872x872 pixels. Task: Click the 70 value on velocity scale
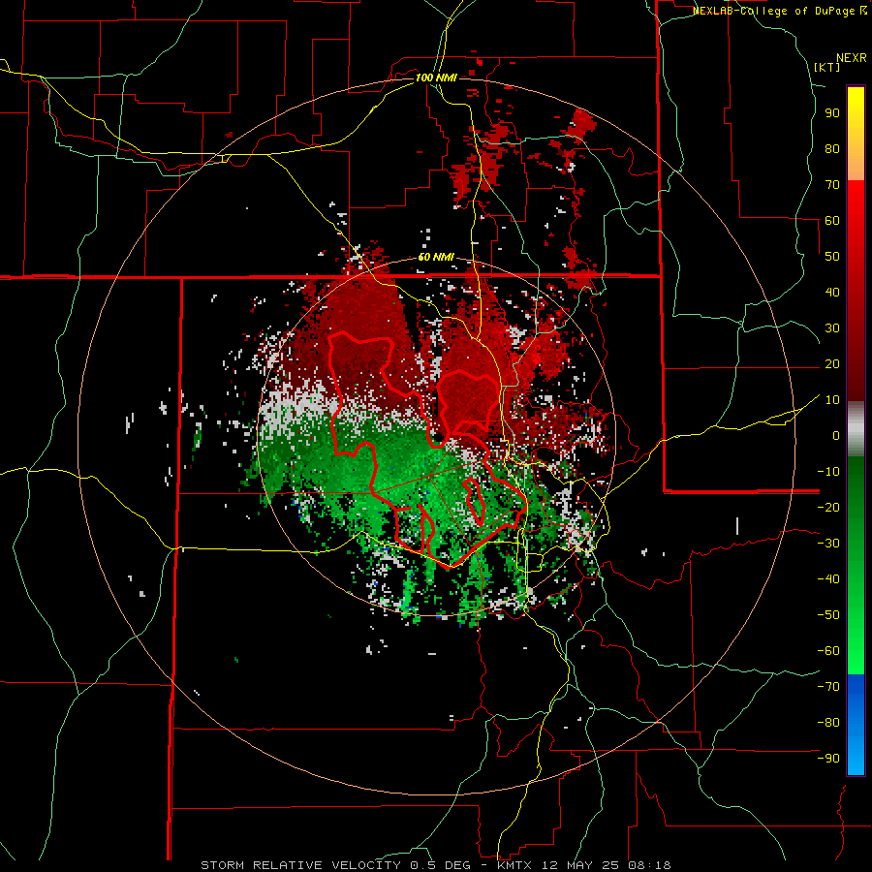click(832, 185)
